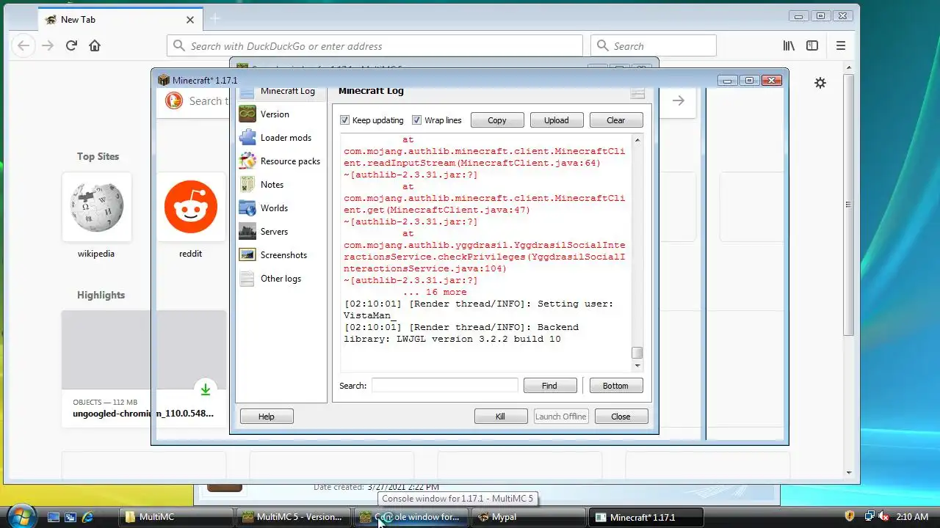The width and height of the screenshot is (940, 528).
Task: Select Loader mods in the sidebar
Action: tap(286, 138)
